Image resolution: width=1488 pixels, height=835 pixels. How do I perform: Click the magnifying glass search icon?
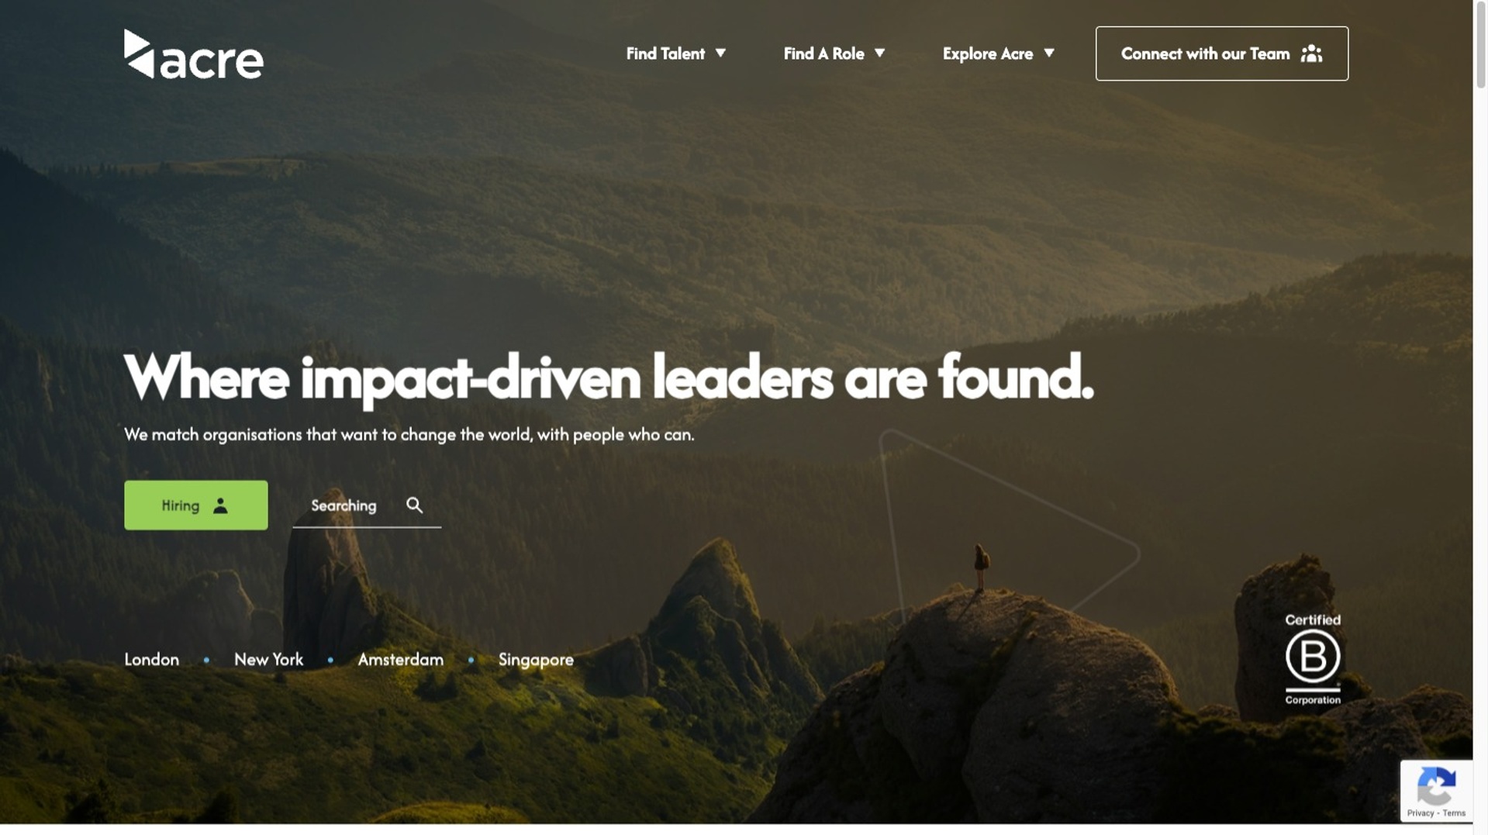[415, 505]
